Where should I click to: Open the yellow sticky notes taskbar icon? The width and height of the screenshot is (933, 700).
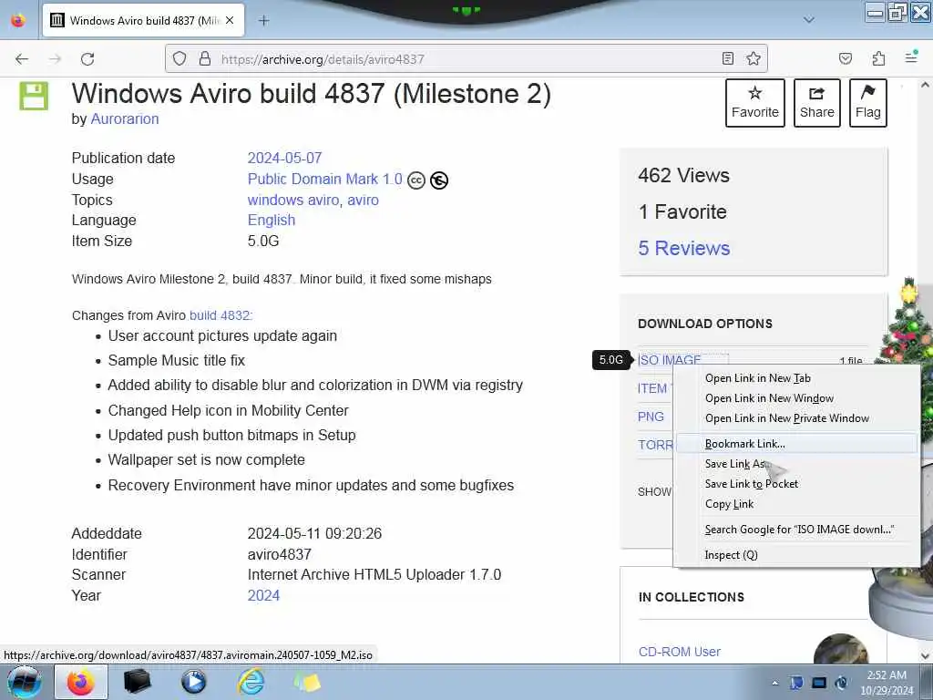tap(307, 682)
